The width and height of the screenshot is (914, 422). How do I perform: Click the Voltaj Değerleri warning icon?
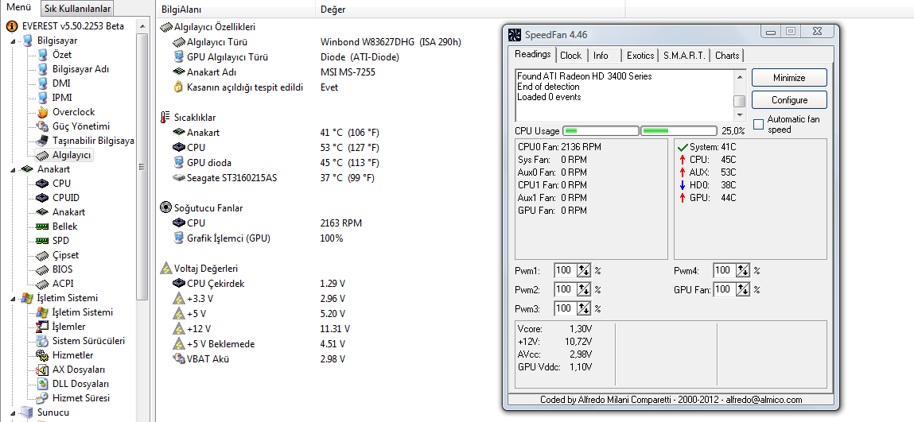[165, 269]
